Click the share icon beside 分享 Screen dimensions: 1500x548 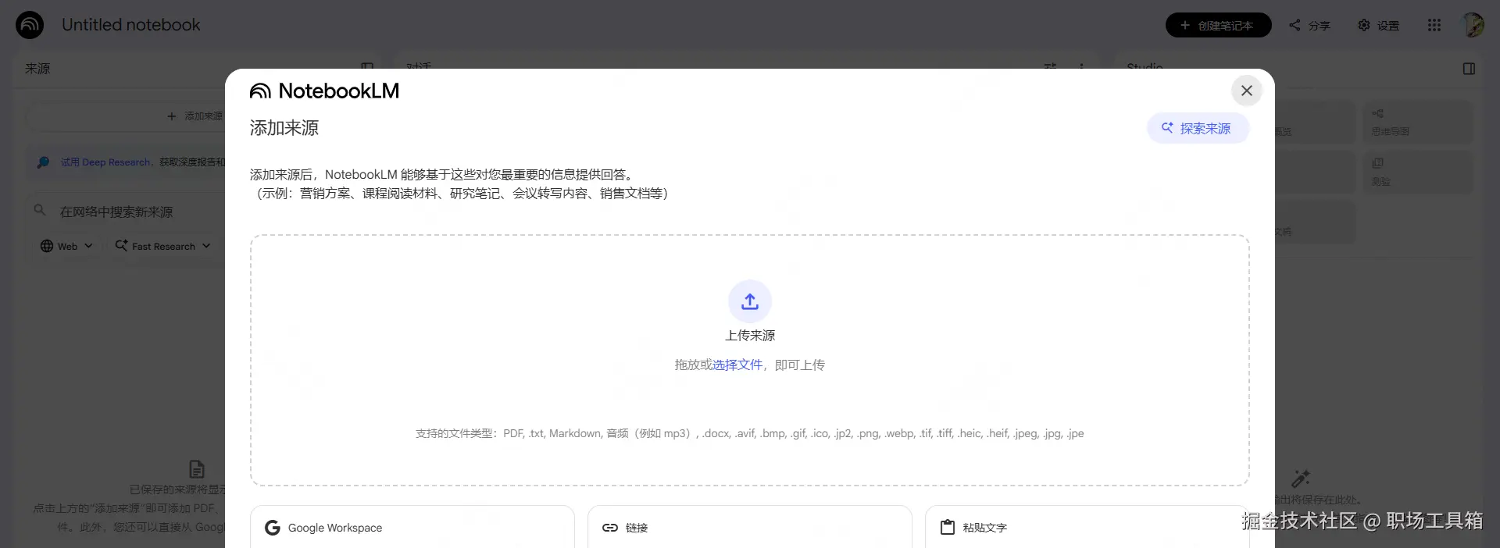point(1295,25)
